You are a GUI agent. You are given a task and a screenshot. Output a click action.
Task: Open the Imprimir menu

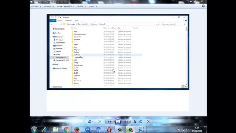(49, 6)
